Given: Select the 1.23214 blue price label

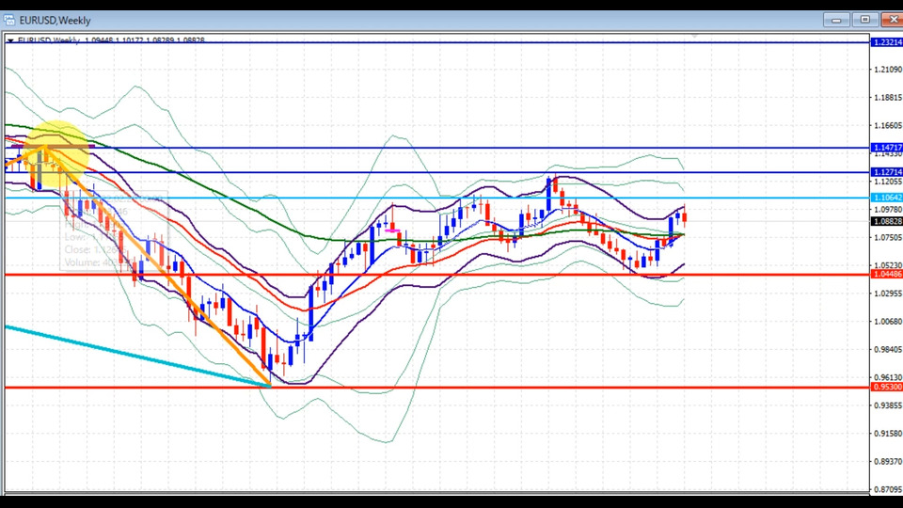Looking at the screenshot, I should (x=887, y=42).
